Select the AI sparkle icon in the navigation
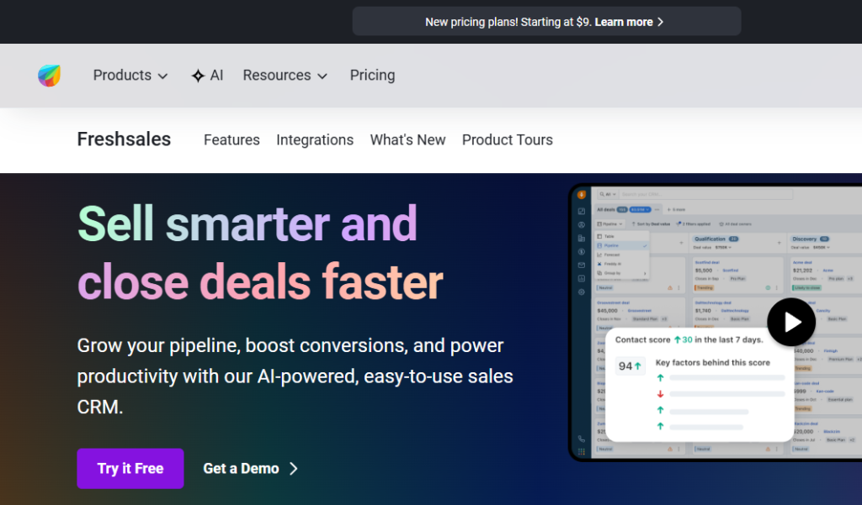The height and width of the screenshot is (505, 862). (195, 75)
